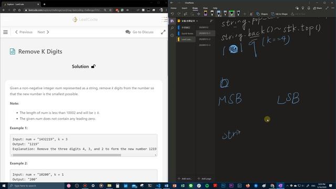Open Windows action center notifications
336x189 pixels.
pyautogui.click(x=331, y=185)
